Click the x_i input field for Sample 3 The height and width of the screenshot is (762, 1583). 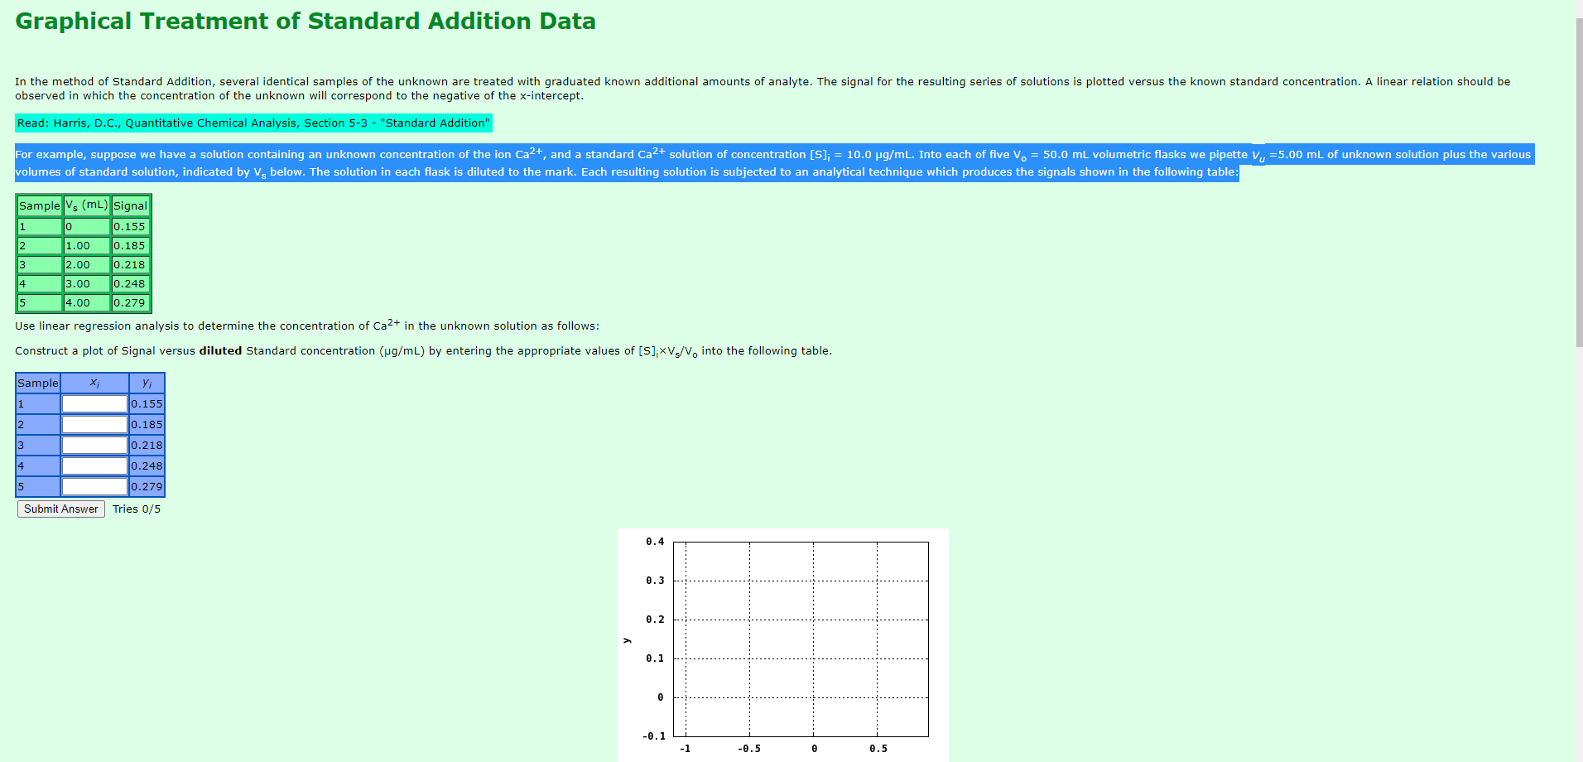coord(94,445)
